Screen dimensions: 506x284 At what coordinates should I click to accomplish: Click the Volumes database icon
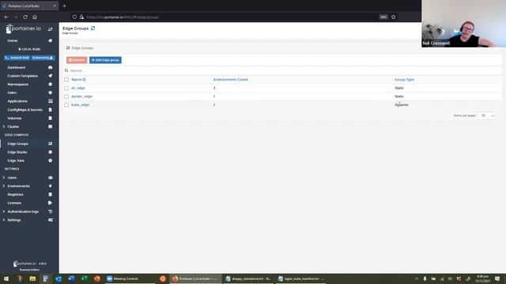click(51, 118)
